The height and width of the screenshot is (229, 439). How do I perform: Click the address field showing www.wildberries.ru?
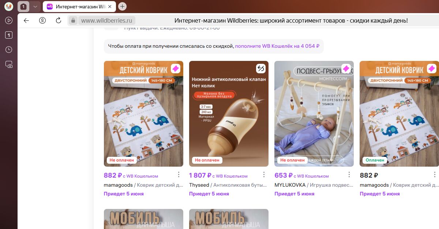(x=106, y=20)
